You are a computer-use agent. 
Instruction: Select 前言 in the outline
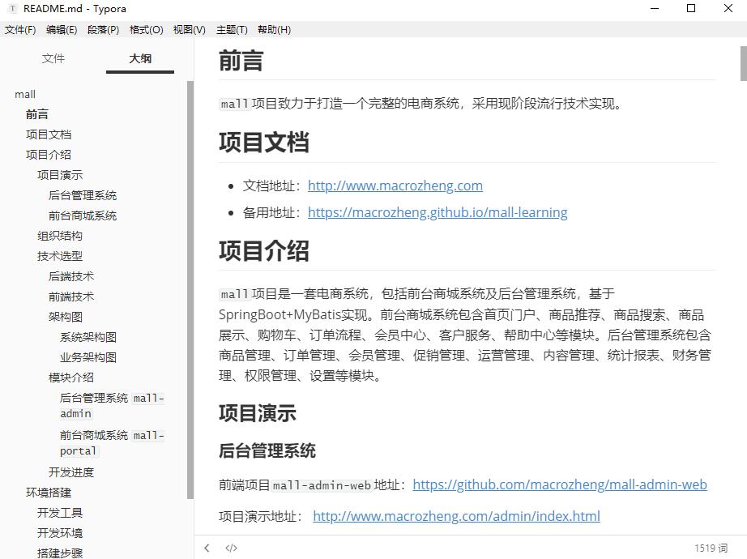(37, 114)
